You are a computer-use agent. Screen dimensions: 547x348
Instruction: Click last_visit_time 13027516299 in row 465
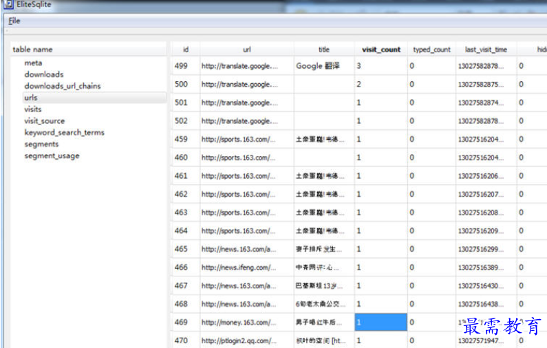click(486, 249)
